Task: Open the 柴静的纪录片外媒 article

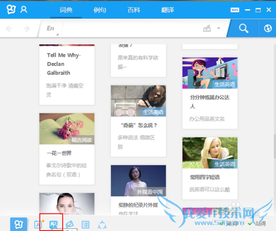Action: [138, 205]
